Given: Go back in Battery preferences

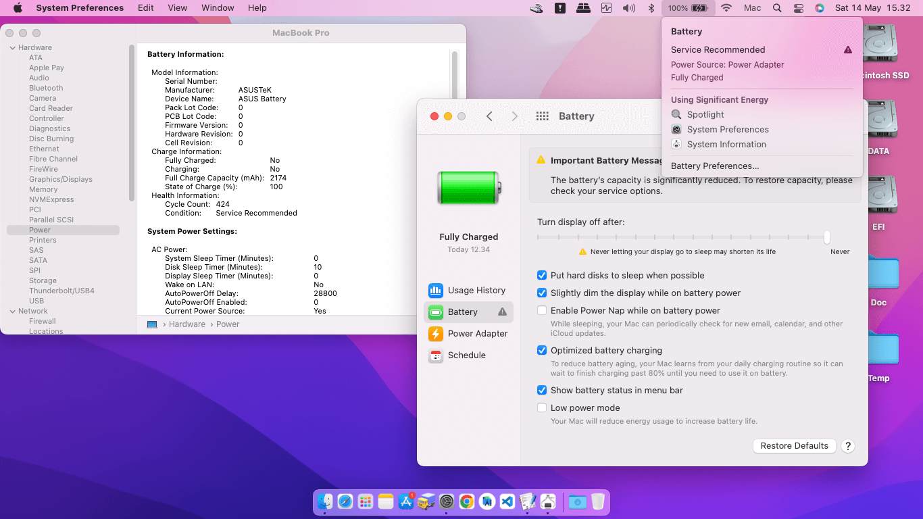Looking at the screenshot, I should [490, 116].
